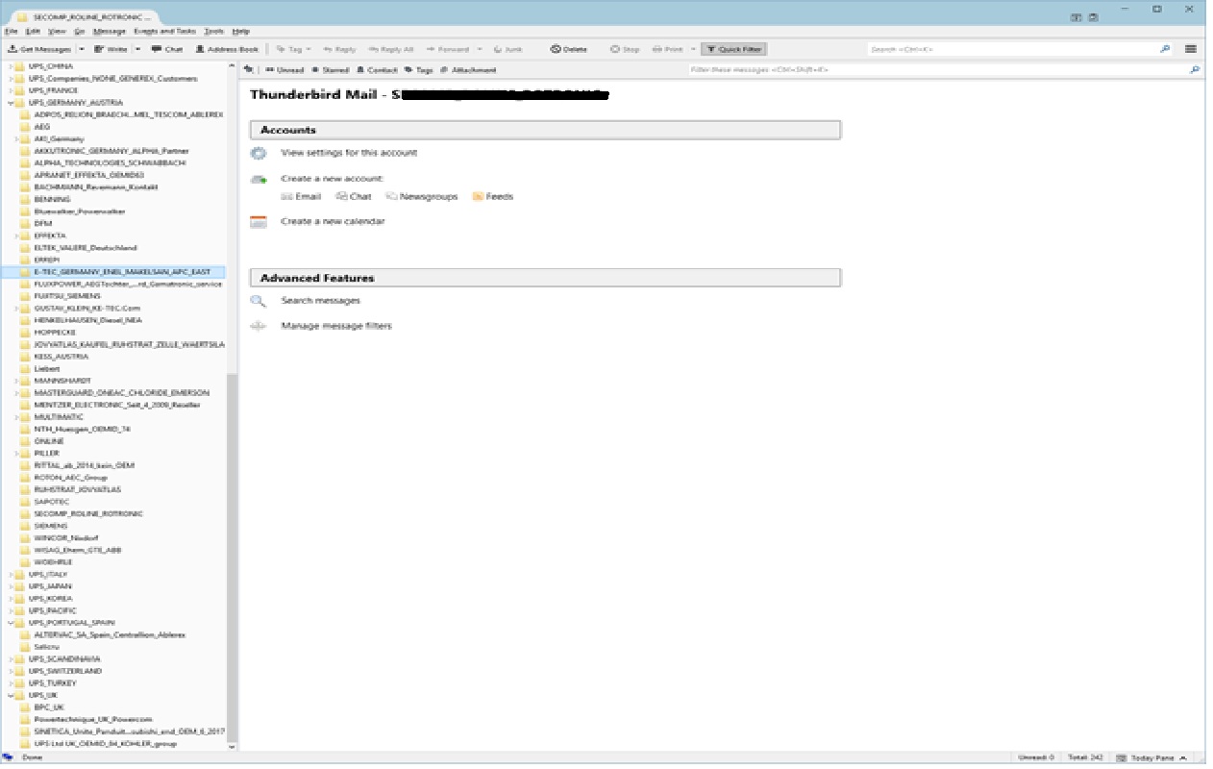The width and height of the screenshot is (1213, 769).
Task: Click Search messages link
Action: pos(320,301)
